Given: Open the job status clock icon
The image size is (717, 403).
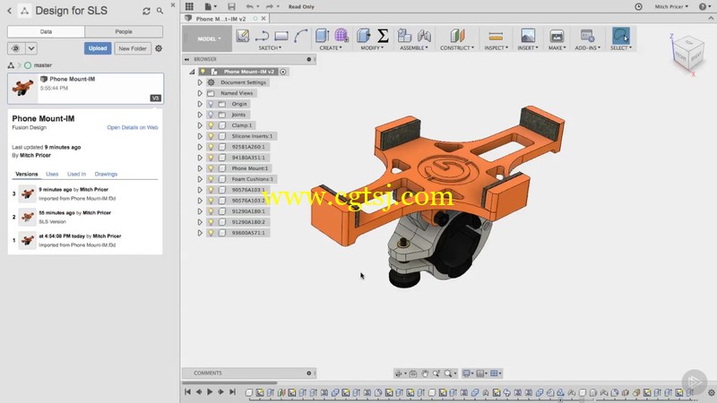Looking at the screenshot, I should click(x=638, y=6).
